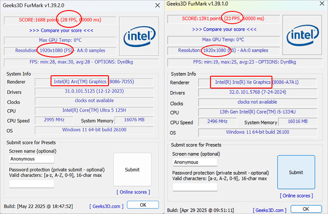Click the Intel logo in FurMark v1.39.2.0 window

click(139, 36)
